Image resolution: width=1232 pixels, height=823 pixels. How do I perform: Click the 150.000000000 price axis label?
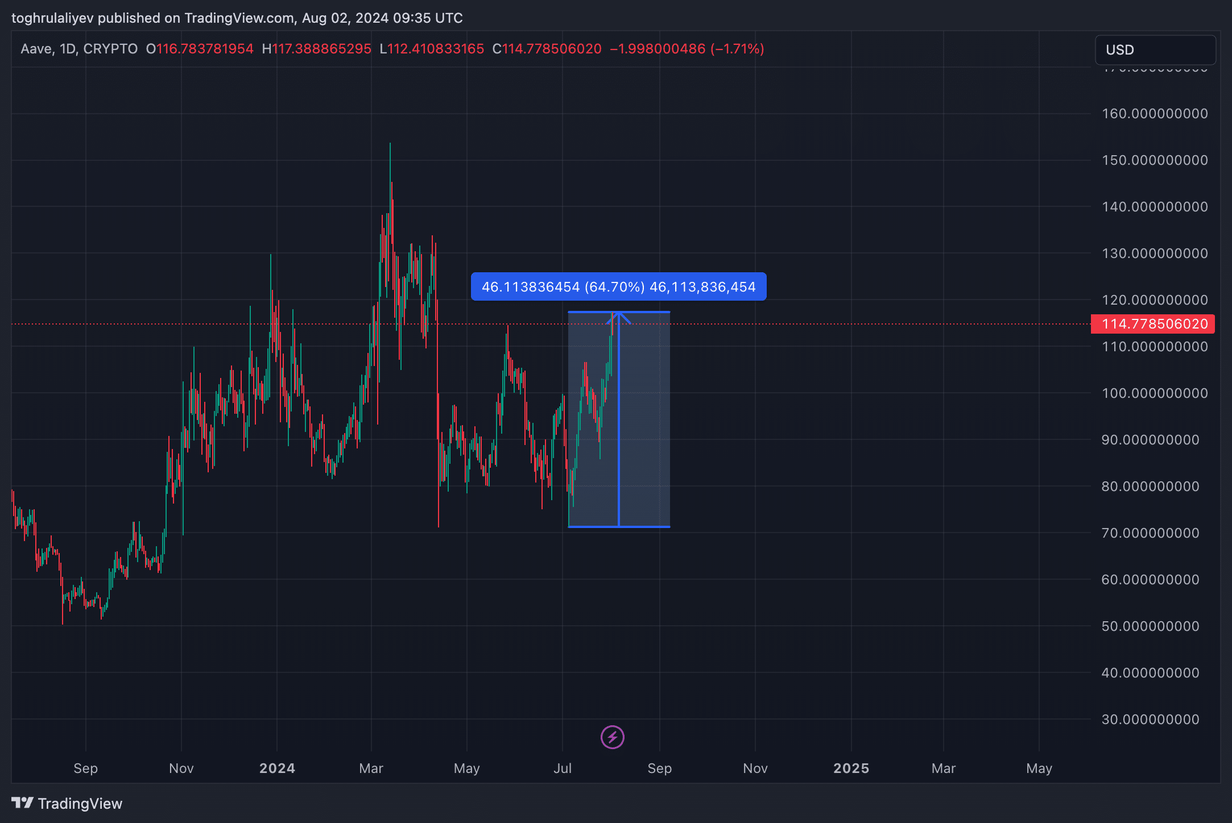(1155, 160)
